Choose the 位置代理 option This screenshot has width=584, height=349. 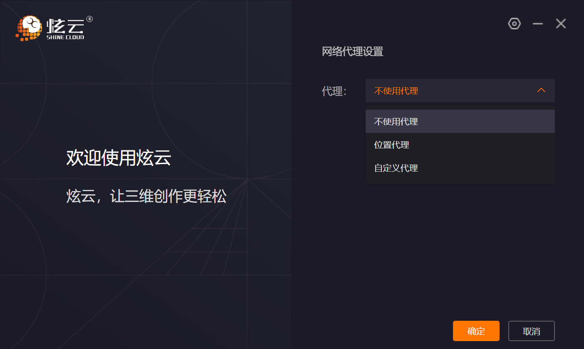click(x=460, y=145)
